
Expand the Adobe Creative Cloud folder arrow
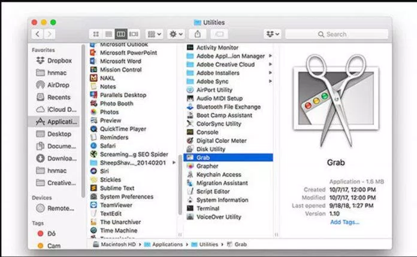coord(270,65)
